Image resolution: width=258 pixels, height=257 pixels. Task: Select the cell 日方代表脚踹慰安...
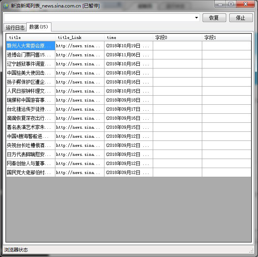pyautogui.click(x=31, y=155)
